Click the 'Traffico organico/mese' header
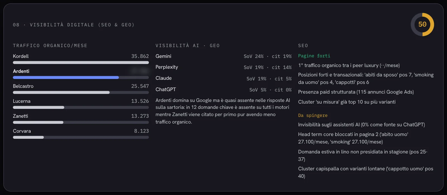 click(x=50, y=45)
